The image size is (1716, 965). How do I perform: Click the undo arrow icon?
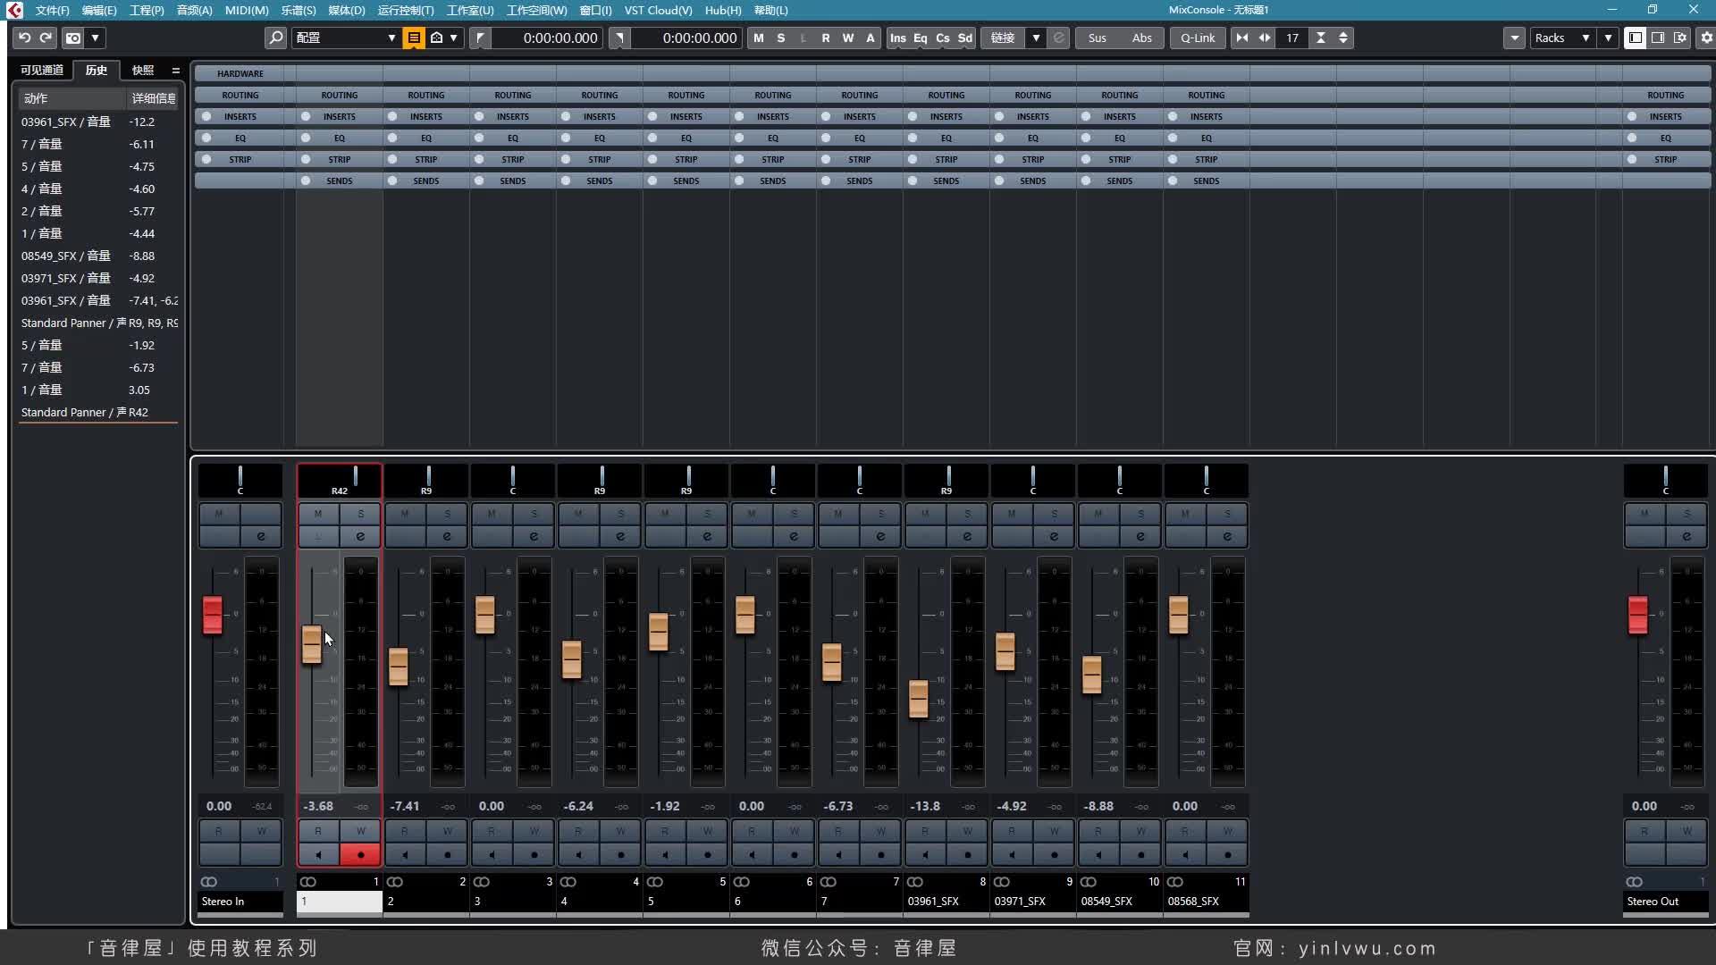pyautogui.click(x=22, y=38)
